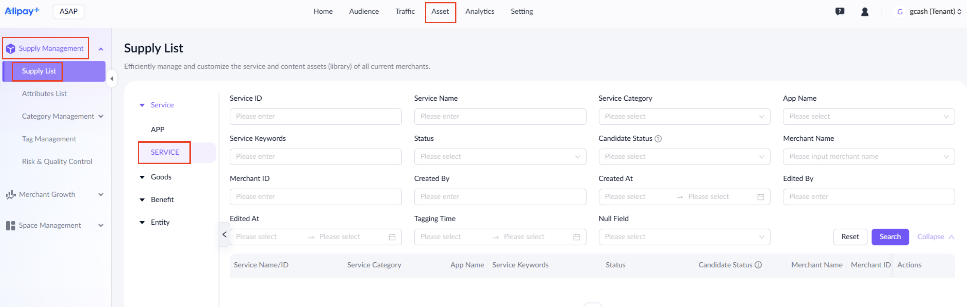Expand the Goods tree node

click(142, 177)
